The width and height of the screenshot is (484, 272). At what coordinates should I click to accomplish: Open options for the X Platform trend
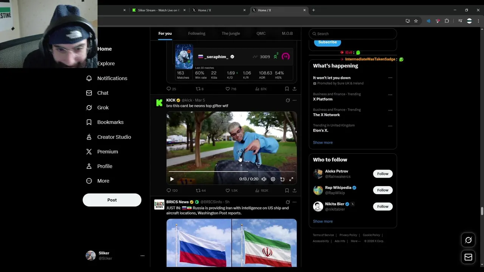tap(390, 94)
